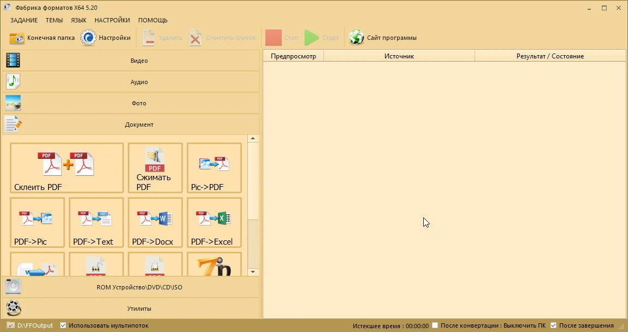The image size is (628, 332).
Task: Click the landscape Фото icon
Action: 13,103
